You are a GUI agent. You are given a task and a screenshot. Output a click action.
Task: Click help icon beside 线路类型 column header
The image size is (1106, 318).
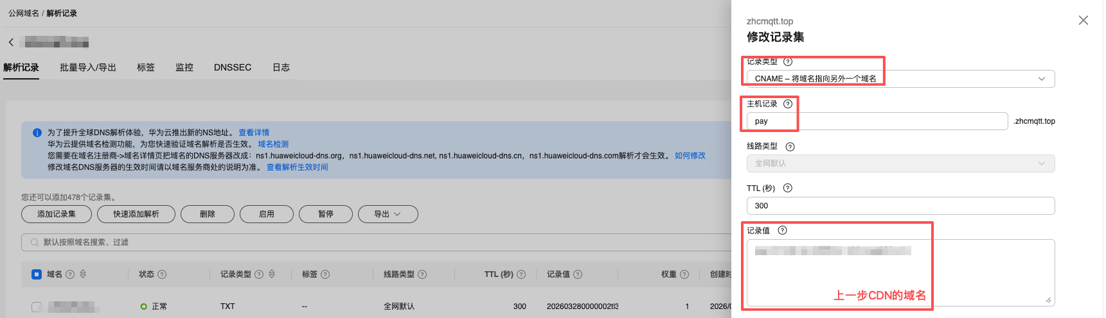422,274
